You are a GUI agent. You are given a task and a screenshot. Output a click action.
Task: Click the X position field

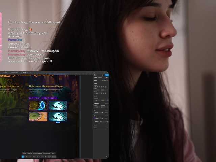tap(97, 90)
